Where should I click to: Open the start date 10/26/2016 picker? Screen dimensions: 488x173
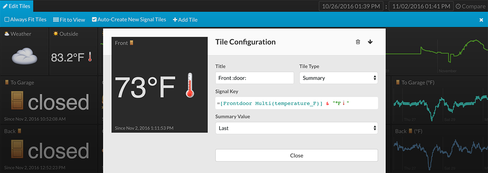pos(351,6)
